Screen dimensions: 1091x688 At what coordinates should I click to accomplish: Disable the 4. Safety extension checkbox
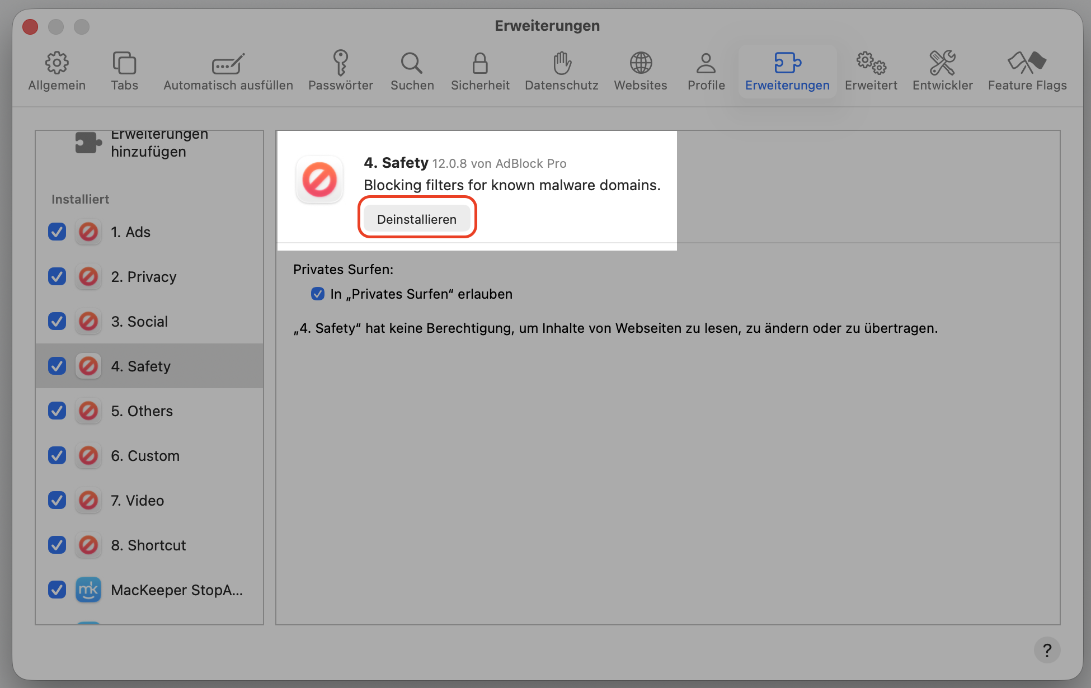[57, 366]
